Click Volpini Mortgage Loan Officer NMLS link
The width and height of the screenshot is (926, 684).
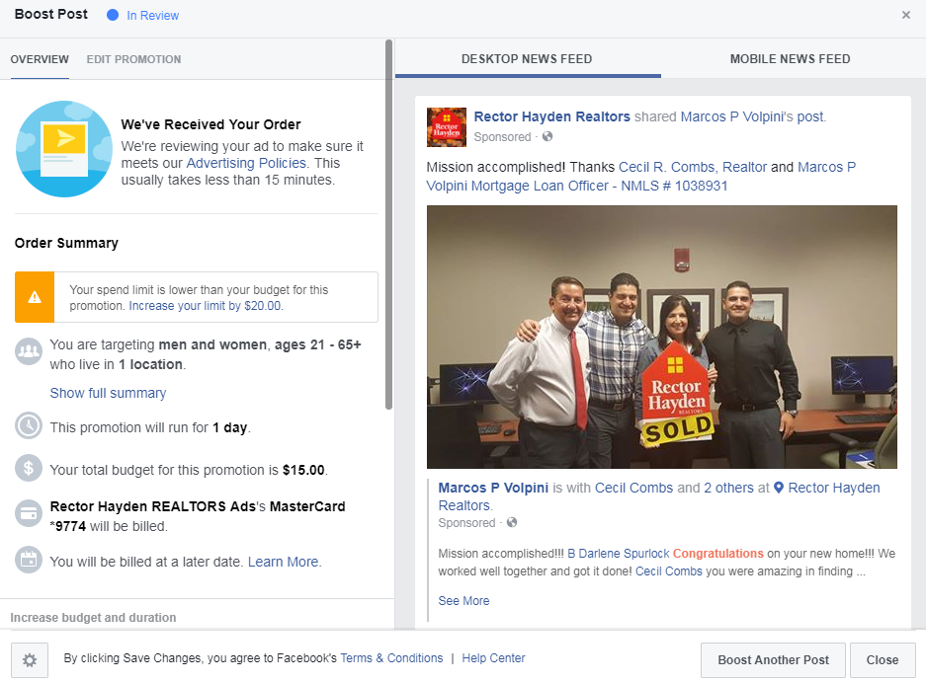click(577, 186)
